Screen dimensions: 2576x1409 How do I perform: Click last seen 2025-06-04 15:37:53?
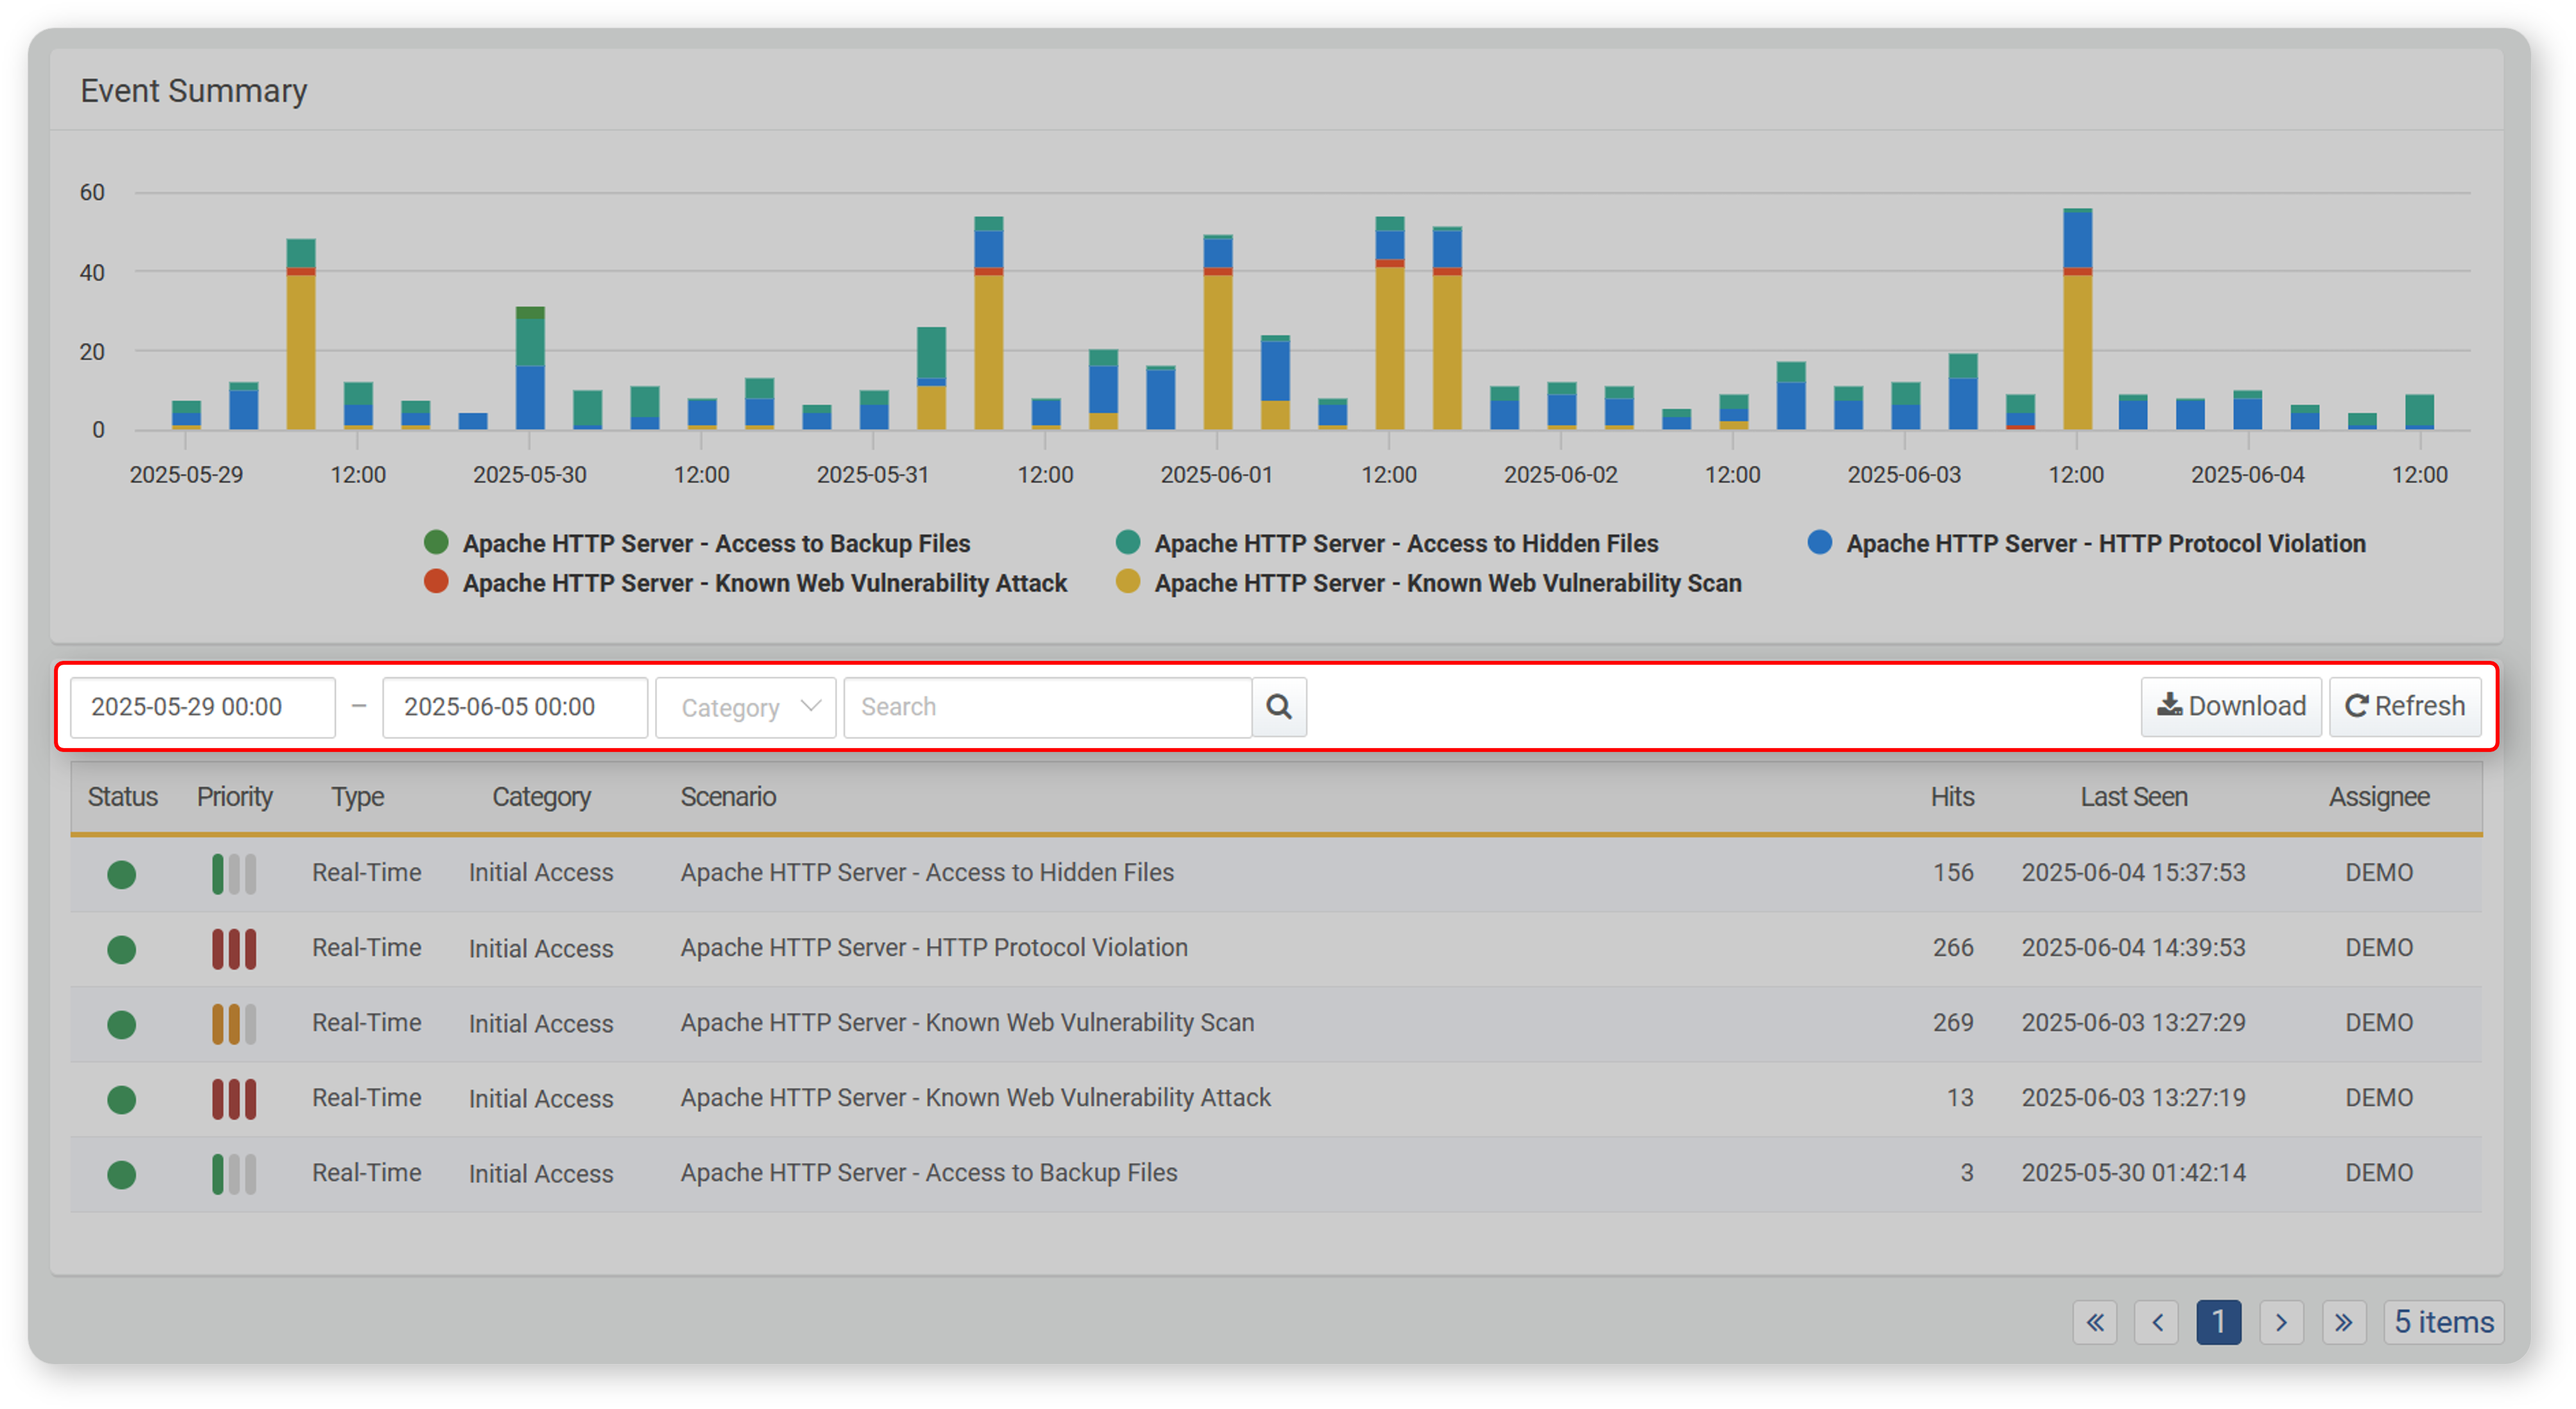[2133, 873]
